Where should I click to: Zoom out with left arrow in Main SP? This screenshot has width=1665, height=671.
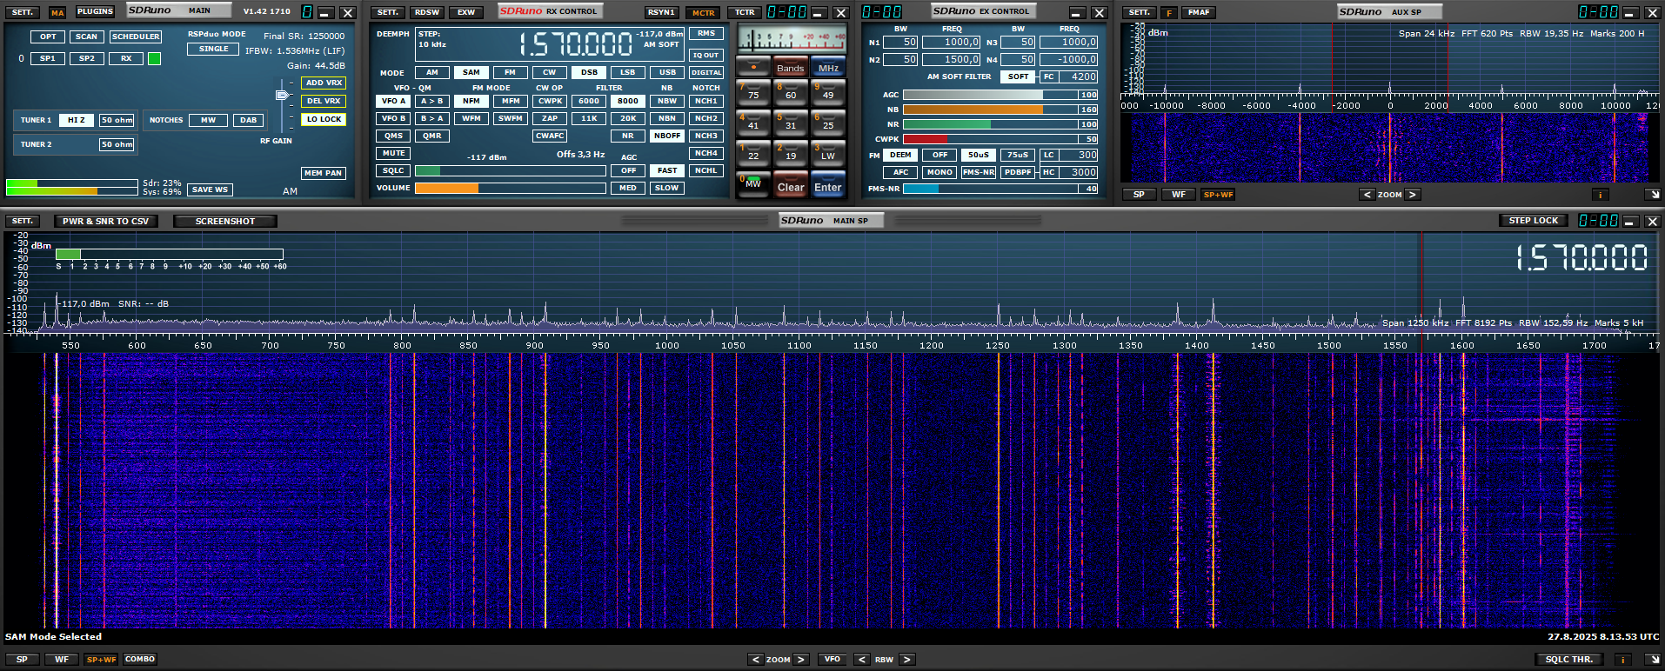(756, 660)
